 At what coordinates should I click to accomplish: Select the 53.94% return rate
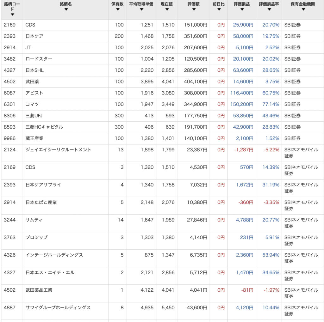(x=271, y=255)
